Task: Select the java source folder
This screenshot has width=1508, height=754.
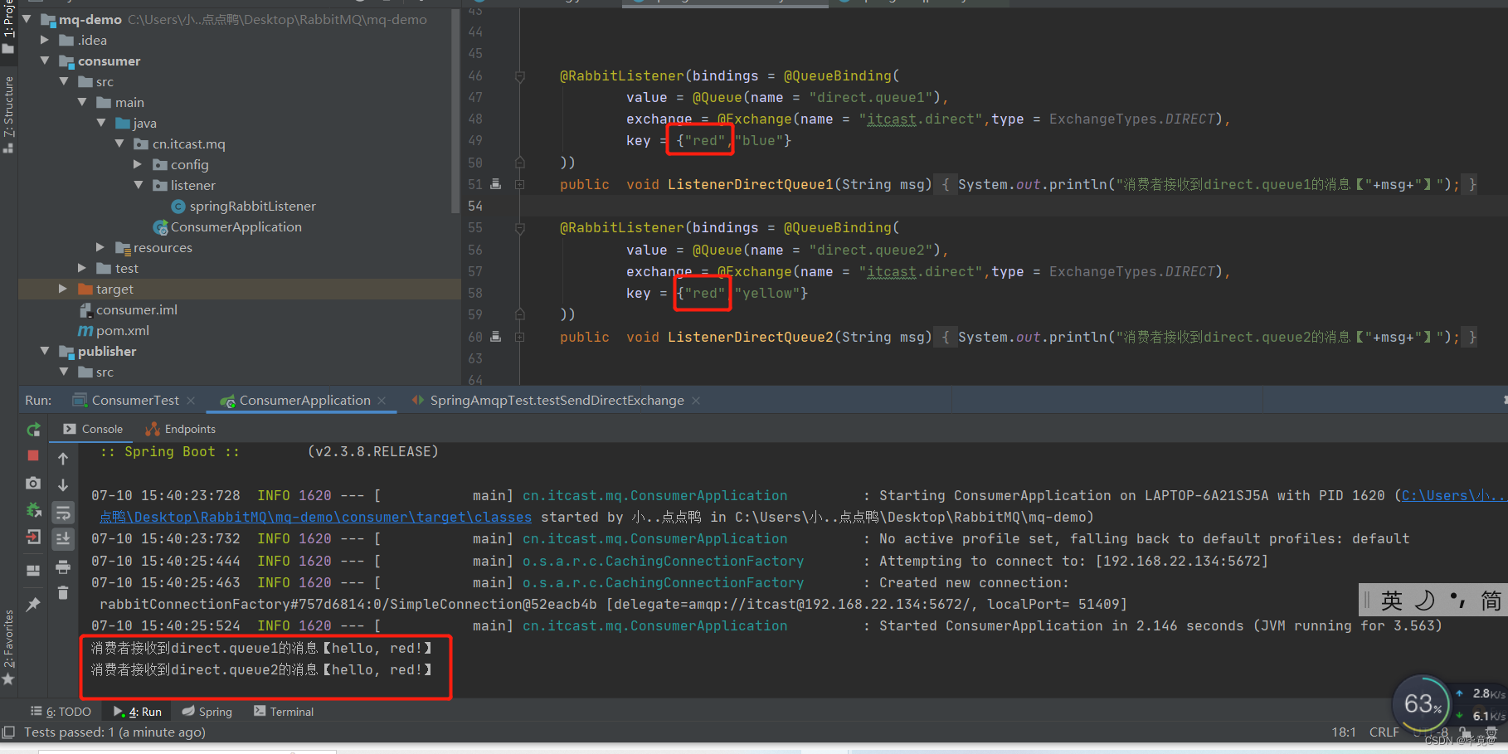Action: coord(136,123)
